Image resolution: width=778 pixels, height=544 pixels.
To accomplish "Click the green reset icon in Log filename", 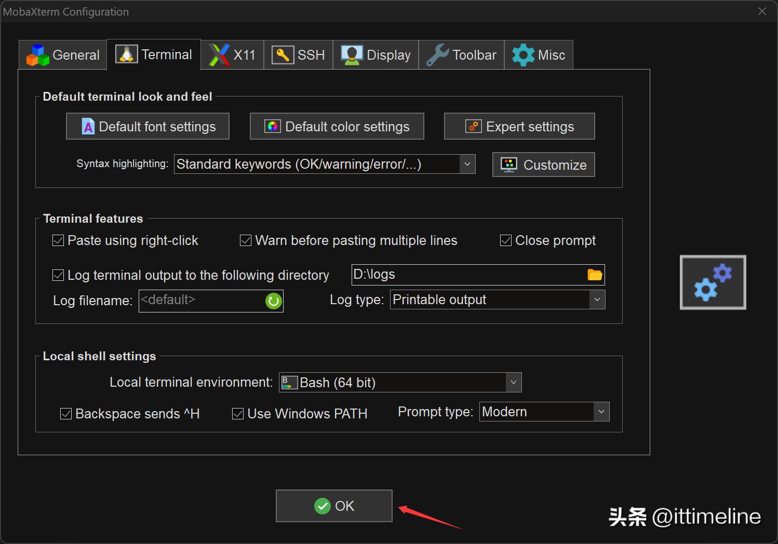I will click(x=273, y=301).
